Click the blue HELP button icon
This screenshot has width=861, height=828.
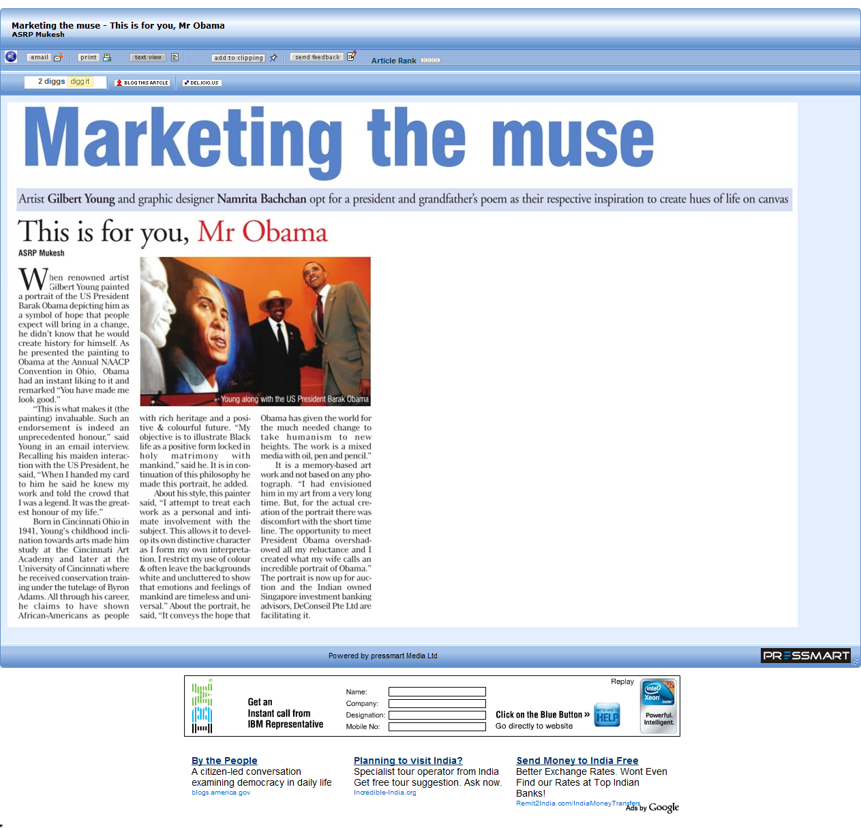click(x=607, y=715)
